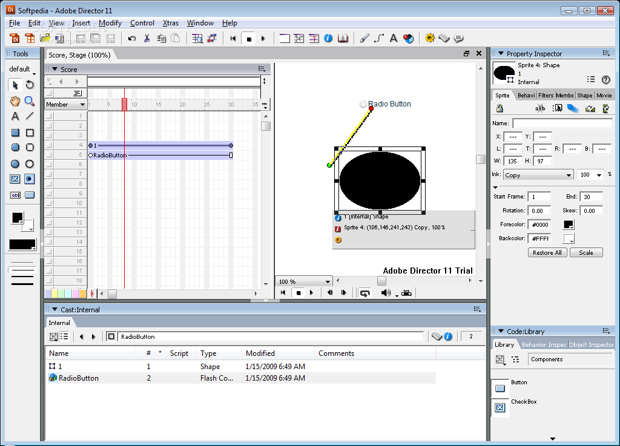620x446 pixels.
Task: Select the Arrow pointer tool
Action: pos(15,85)
